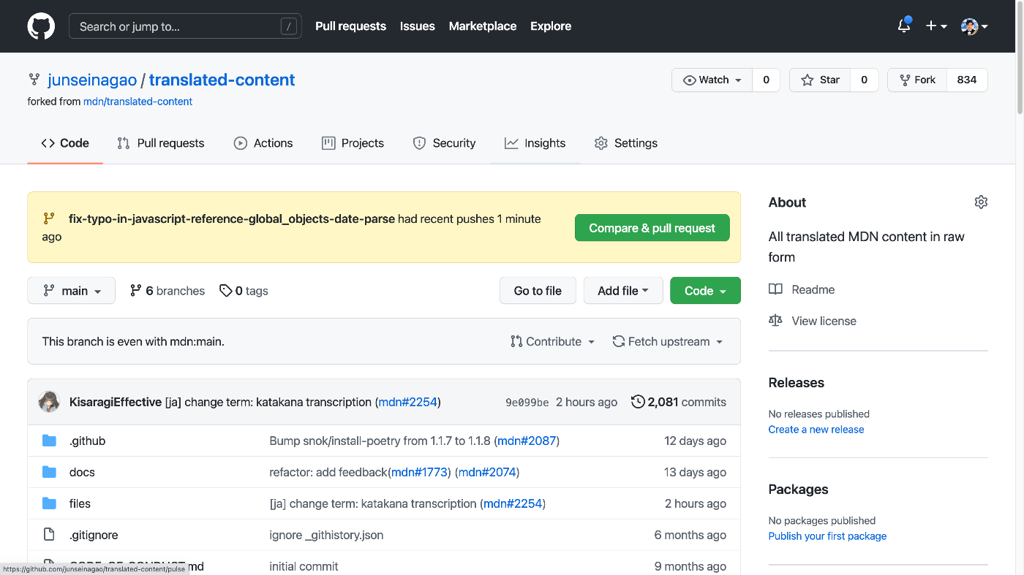
Task: Open the translated-content repository link
Action: coord(222,80)
